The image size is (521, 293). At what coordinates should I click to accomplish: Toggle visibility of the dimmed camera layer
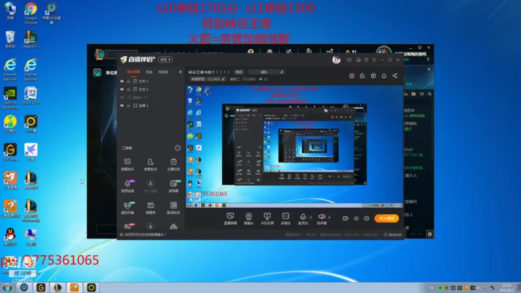click(x=122, y=97)
